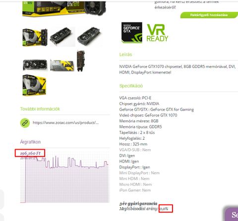Click the main GTX 1070 product image
238x221 pixels.
[x=64, y=9]
